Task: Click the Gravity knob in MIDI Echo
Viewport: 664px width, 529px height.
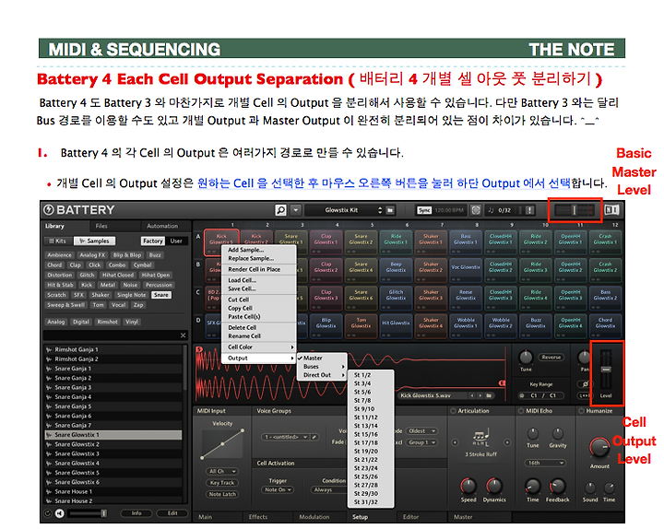Action: tap(558, 434)
